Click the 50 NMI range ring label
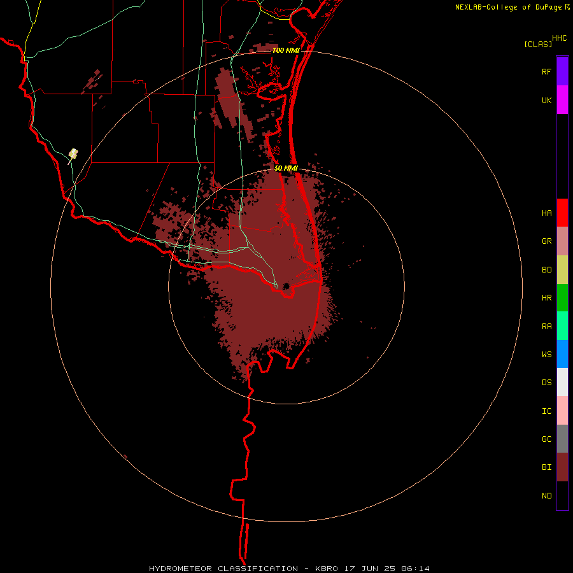Viewport: 573px width, 573px height. point(286,169)
